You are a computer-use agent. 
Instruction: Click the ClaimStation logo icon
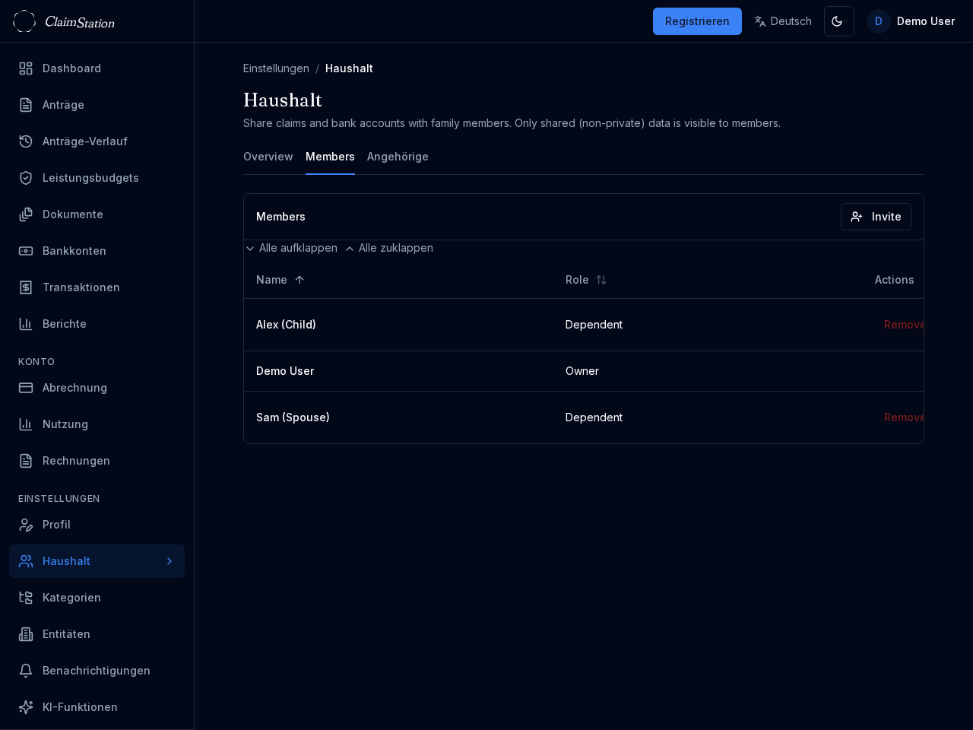(24, 21)
